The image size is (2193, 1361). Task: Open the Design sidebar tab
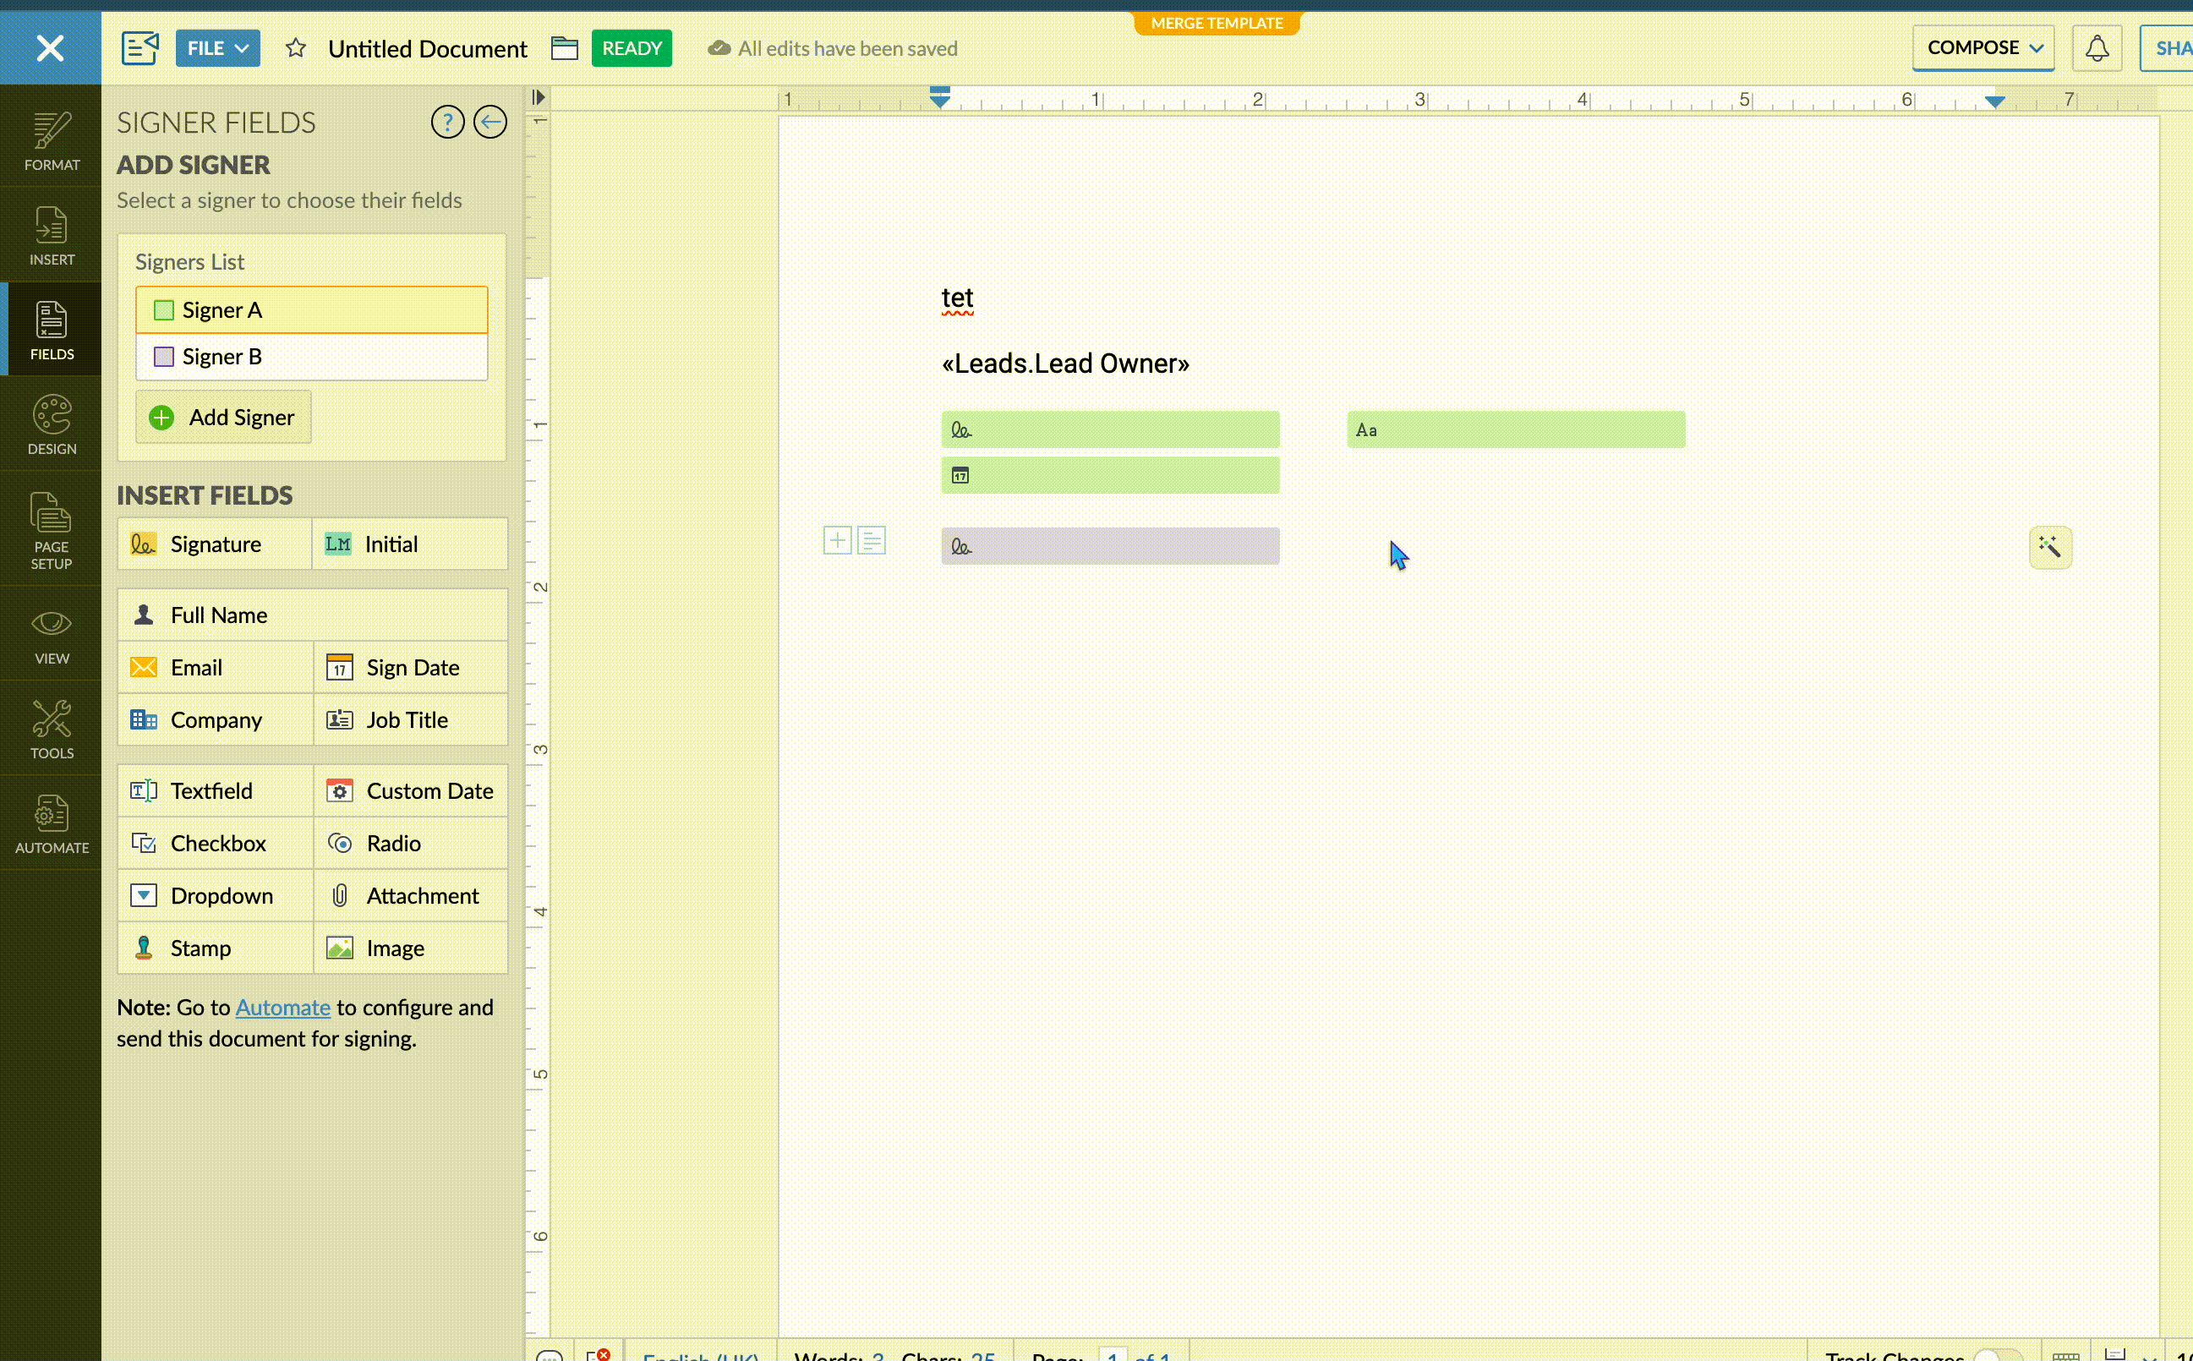tap(52, 424)
